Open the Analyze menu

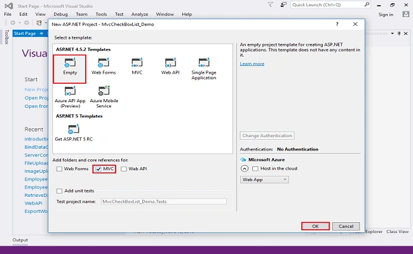(x=140, y=14)
